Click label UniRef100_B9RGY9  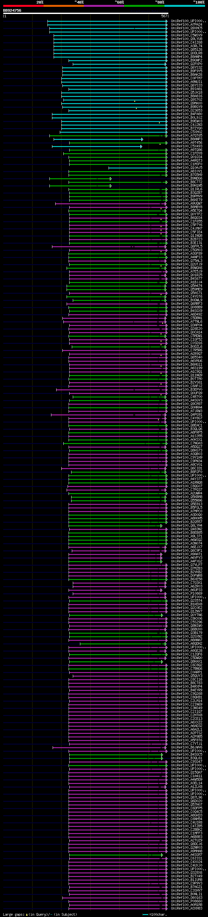tap(187, 107)
